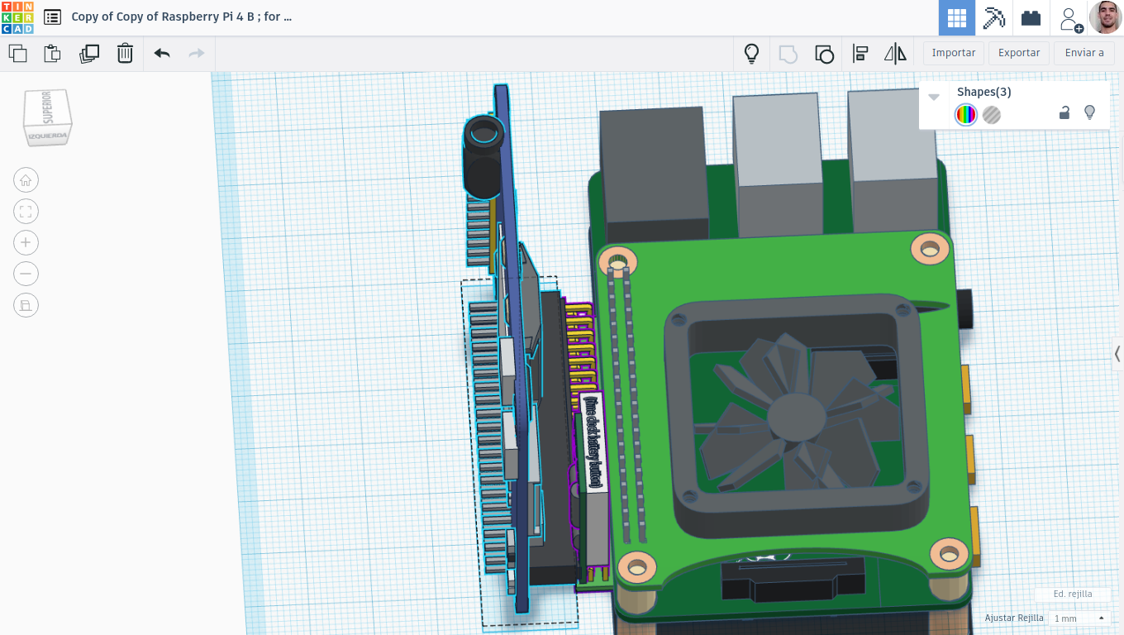Screen dimensions: 1124x635
Task: Switch to orthographic view
Action: (x=26, y=305)
